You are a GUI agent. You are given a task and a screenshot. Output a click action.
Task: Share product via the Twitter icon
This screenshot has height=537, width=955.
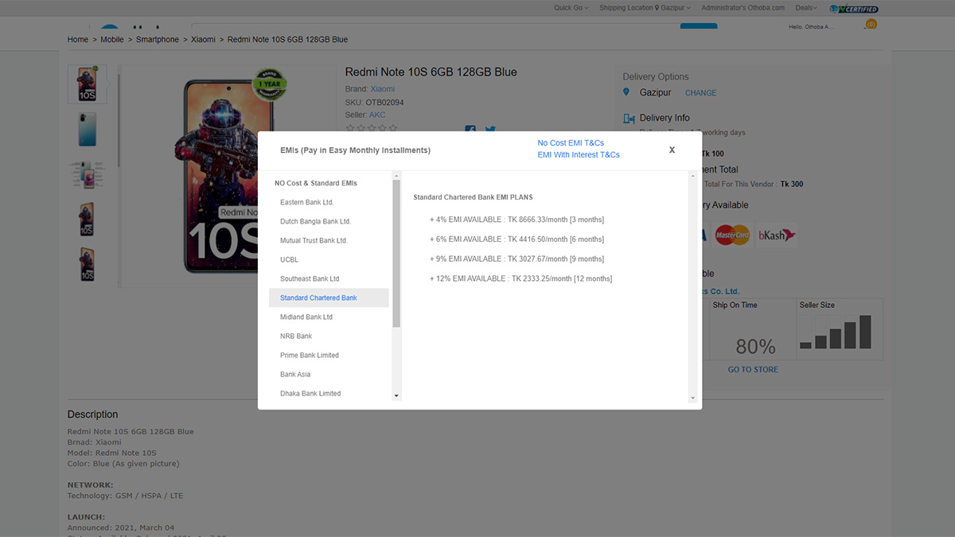[490, 130]
